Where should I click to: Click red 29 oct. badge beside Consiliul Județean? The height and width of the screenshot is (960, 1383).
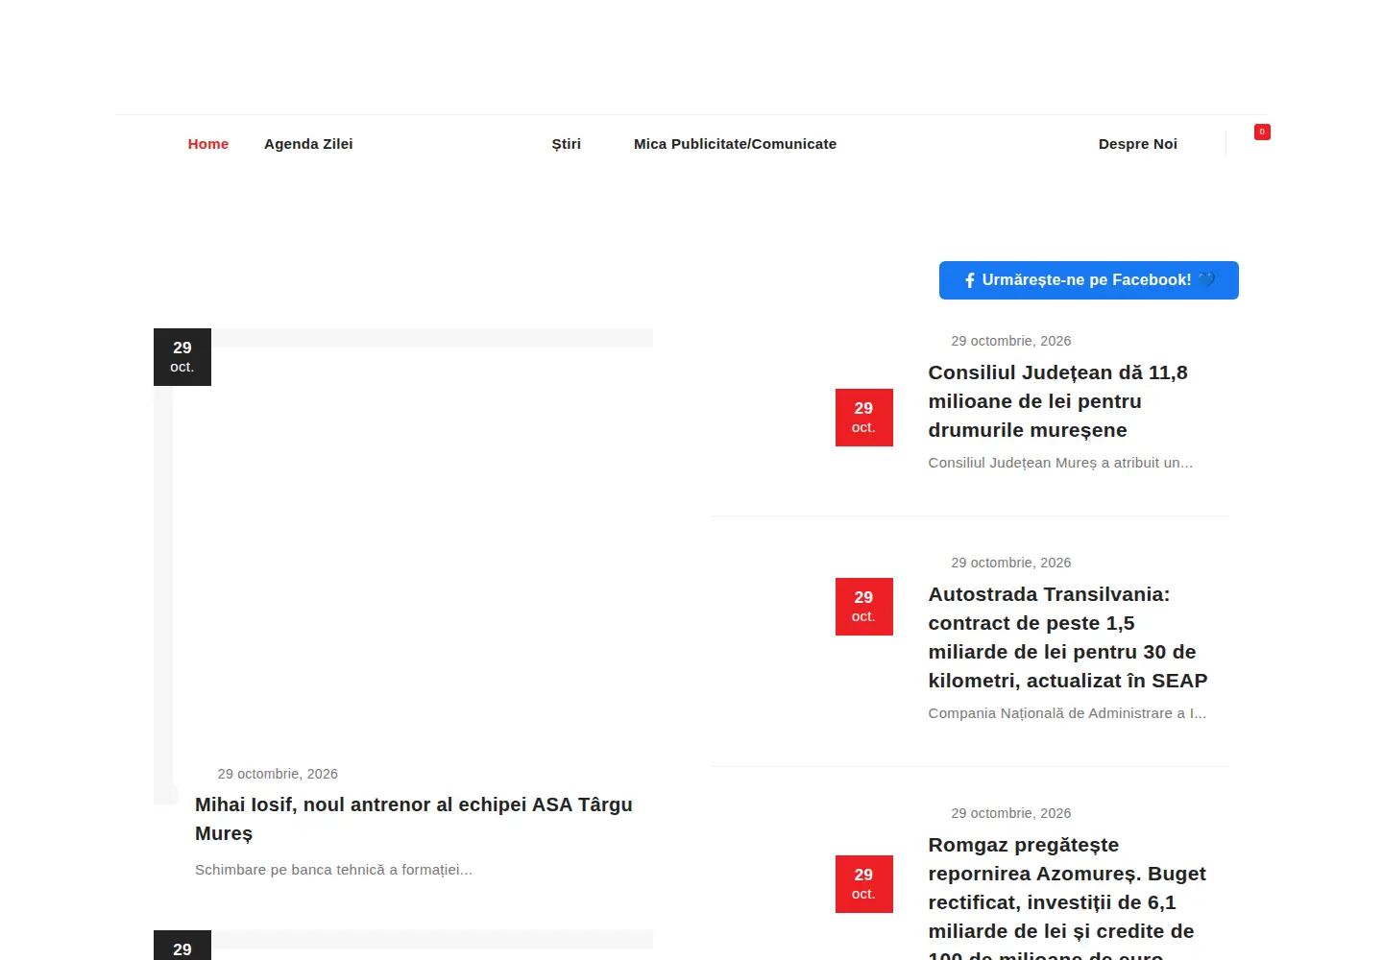pos(864,418)
